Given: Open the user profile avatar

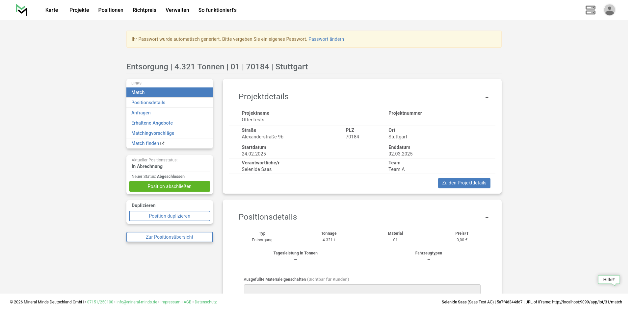Looking at the screenshot, I should (609, 10).
